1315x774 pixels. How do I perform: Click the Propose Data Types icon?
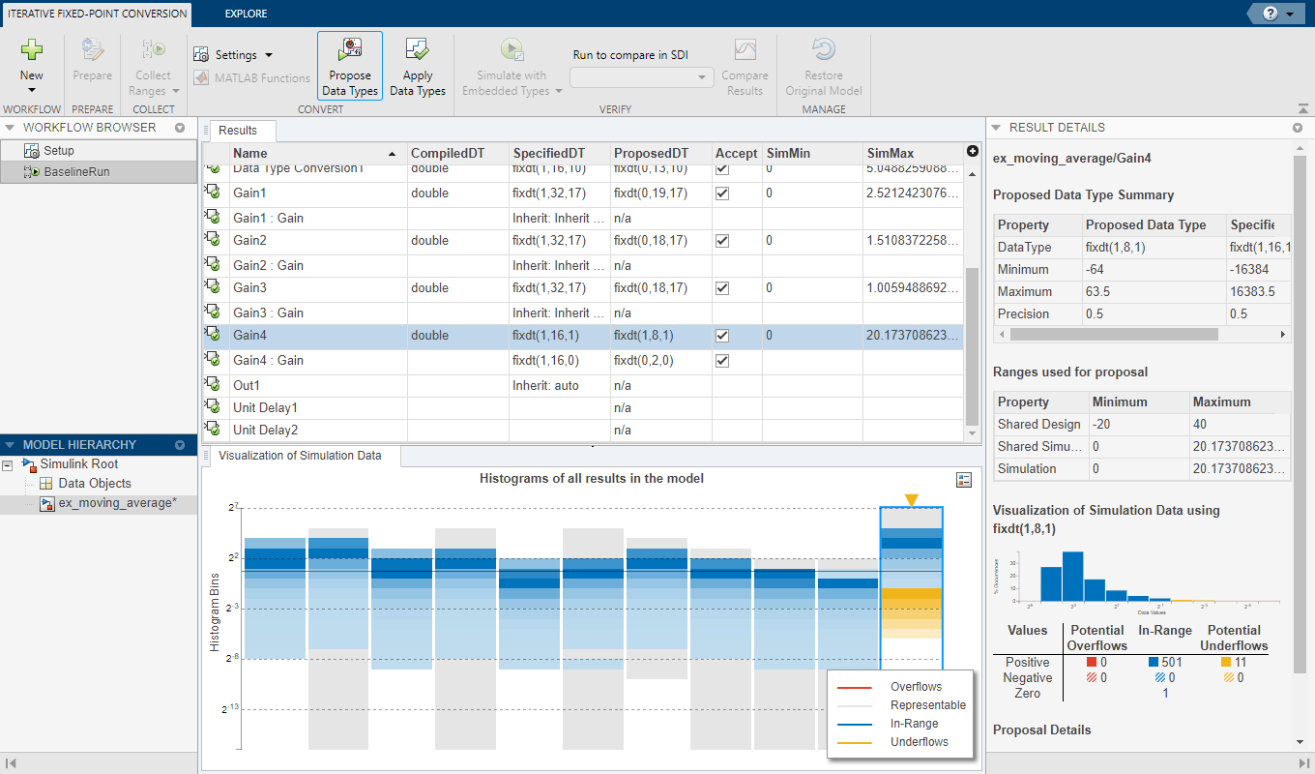point(350,50)
